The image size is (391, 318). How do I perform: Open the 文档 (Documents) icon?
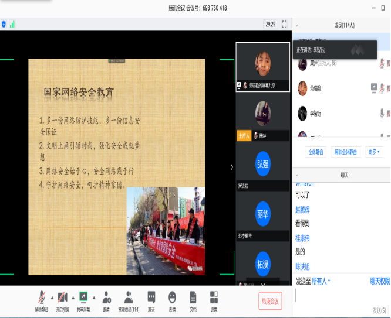coord(193,300)
